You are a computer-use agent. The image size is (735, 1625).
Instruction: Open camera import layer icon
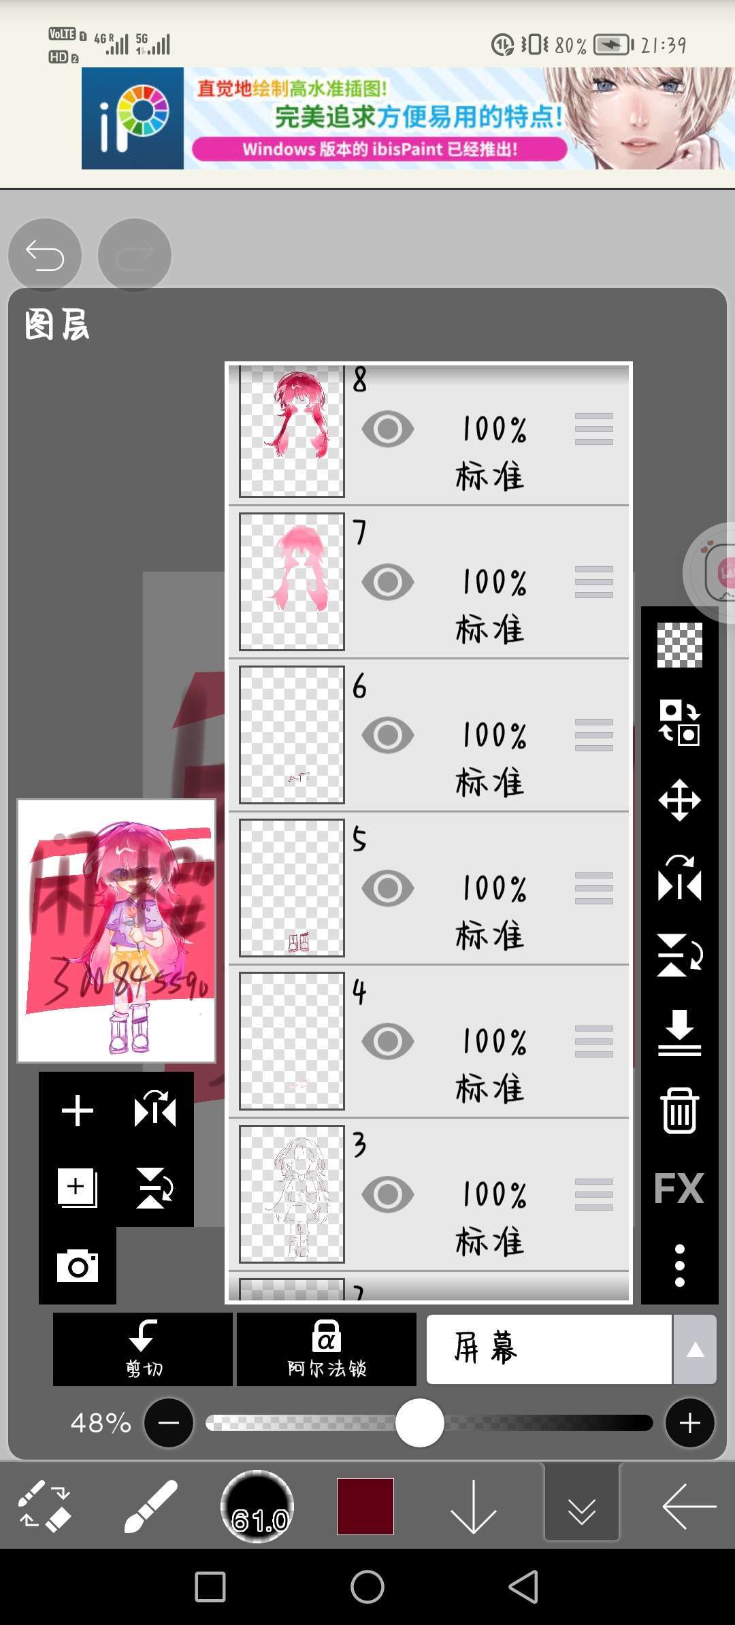click(78, 1266)
